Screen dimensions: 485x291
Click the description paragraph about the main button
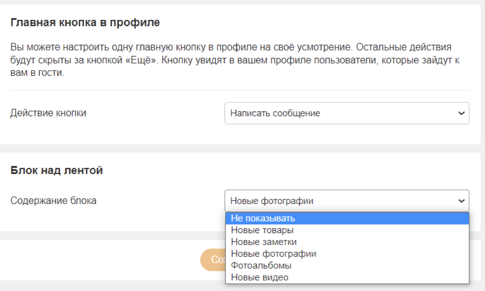pyautogui.click(x=234, y=60)
